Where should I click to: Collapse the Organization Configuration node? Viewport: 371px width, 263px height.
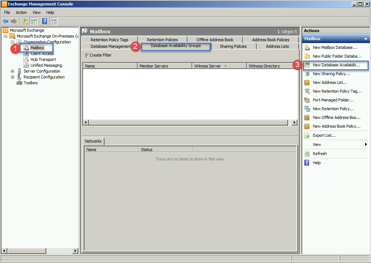point(12,42)
